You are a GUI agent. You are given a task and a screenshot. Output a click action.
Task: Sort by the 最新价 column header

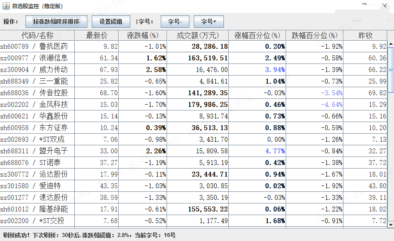tap(97, 35)
